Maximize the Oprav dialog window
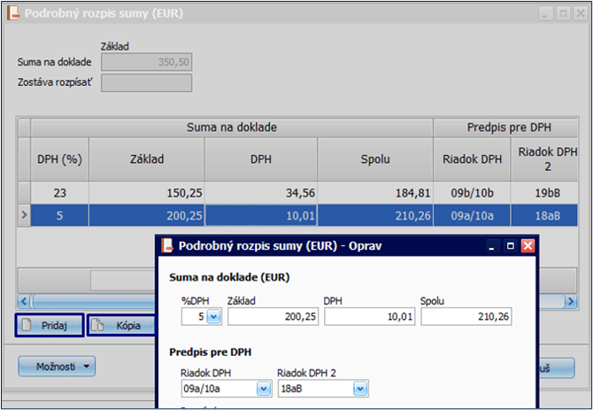The height and width of the screenshot is (410, 593). coord(510,246)
